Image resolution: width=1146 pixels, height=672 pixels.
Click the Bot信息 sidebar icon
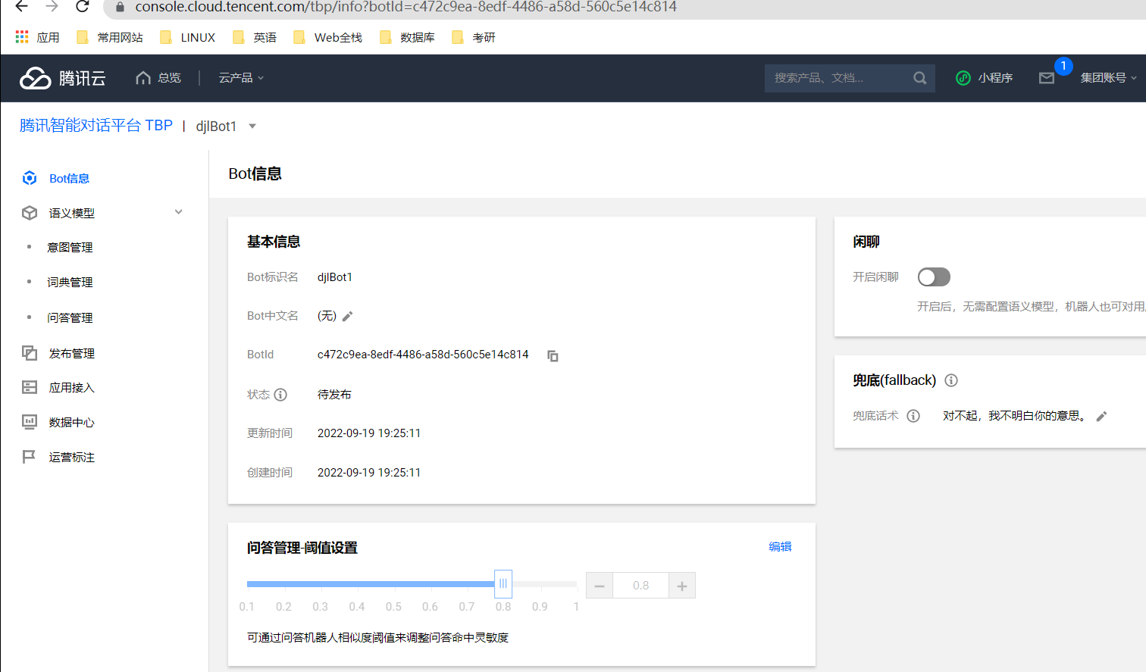pos(30,178)
